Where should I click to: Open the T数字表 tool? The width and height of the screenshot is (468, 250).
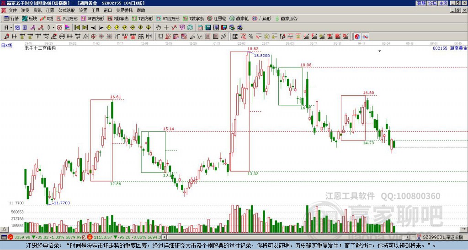(x=193, y=18)
